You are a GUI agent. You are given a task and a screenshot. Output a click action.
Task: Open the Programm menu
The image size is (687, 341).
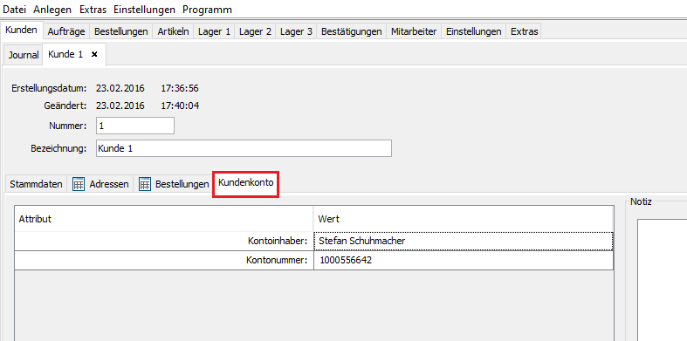[x=207, y=10]
